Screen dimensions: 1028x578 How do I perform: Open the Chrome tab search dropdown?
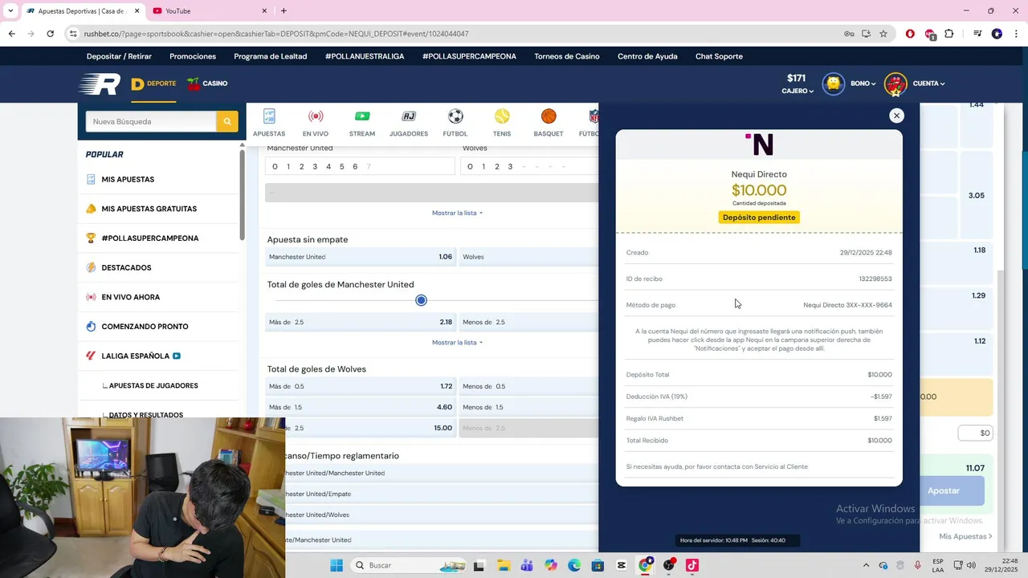10,10
